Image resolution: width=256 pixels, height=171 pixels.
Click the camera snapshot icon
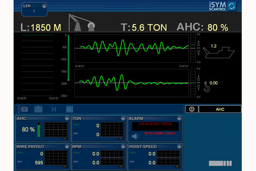(38, 109)
